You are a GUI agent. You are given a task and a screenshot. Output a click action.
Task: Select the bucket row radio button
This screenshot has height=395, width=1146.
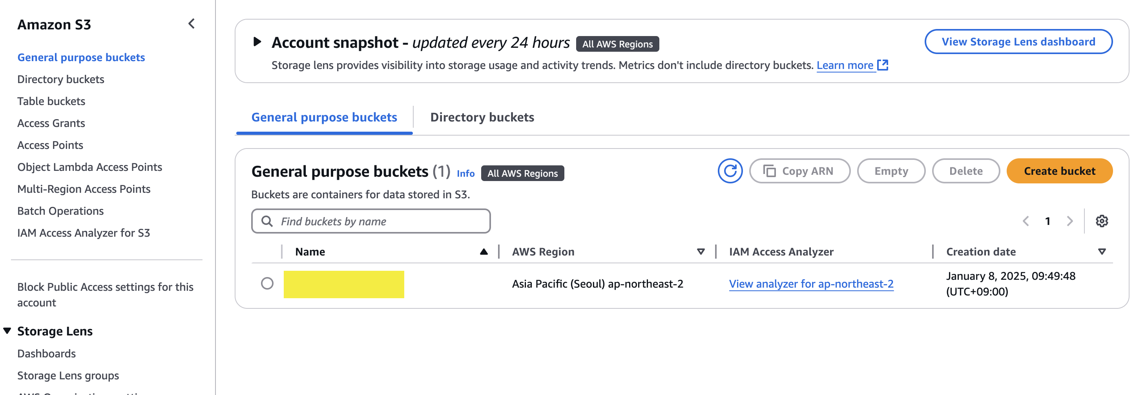click(267, 283)
